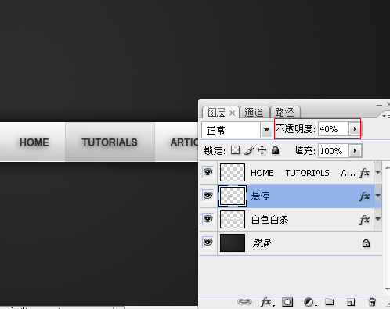Open the 不透明度 slider arrow
The width and height of the screenshot is (390, 309).
tap(355, 129)
